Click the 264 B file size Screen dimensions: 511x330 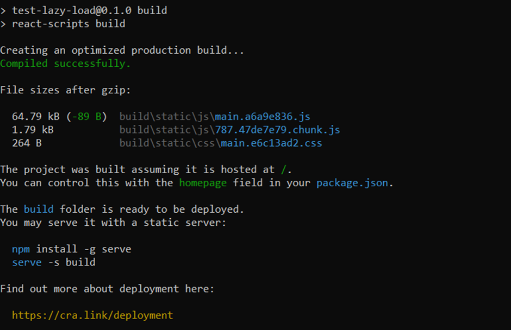[x=27, y=143]
